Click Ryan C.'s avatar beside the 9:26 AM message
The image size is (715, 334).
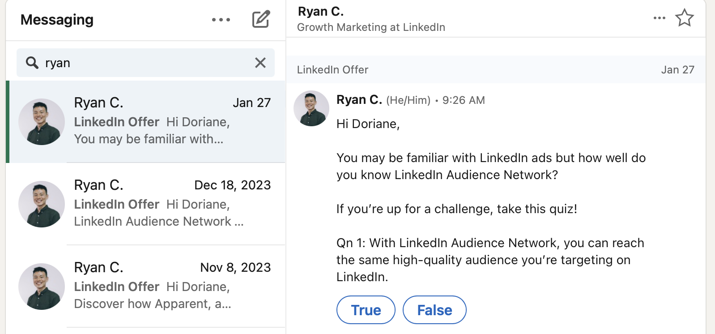[311, 108]
